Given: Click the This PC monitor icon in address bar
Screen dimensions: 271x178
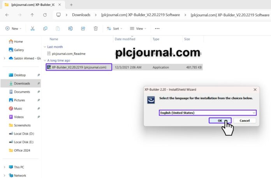Looking at the screenshot, I should click(x=58, y=15).
